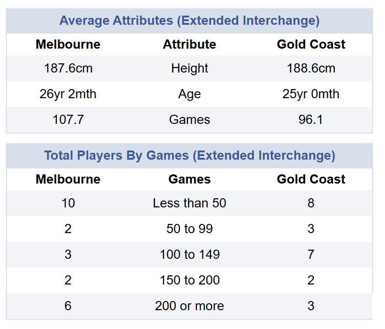The image size is (385, 329).
Task: Select the Age attribute label
Action: [x=189, y=94]
